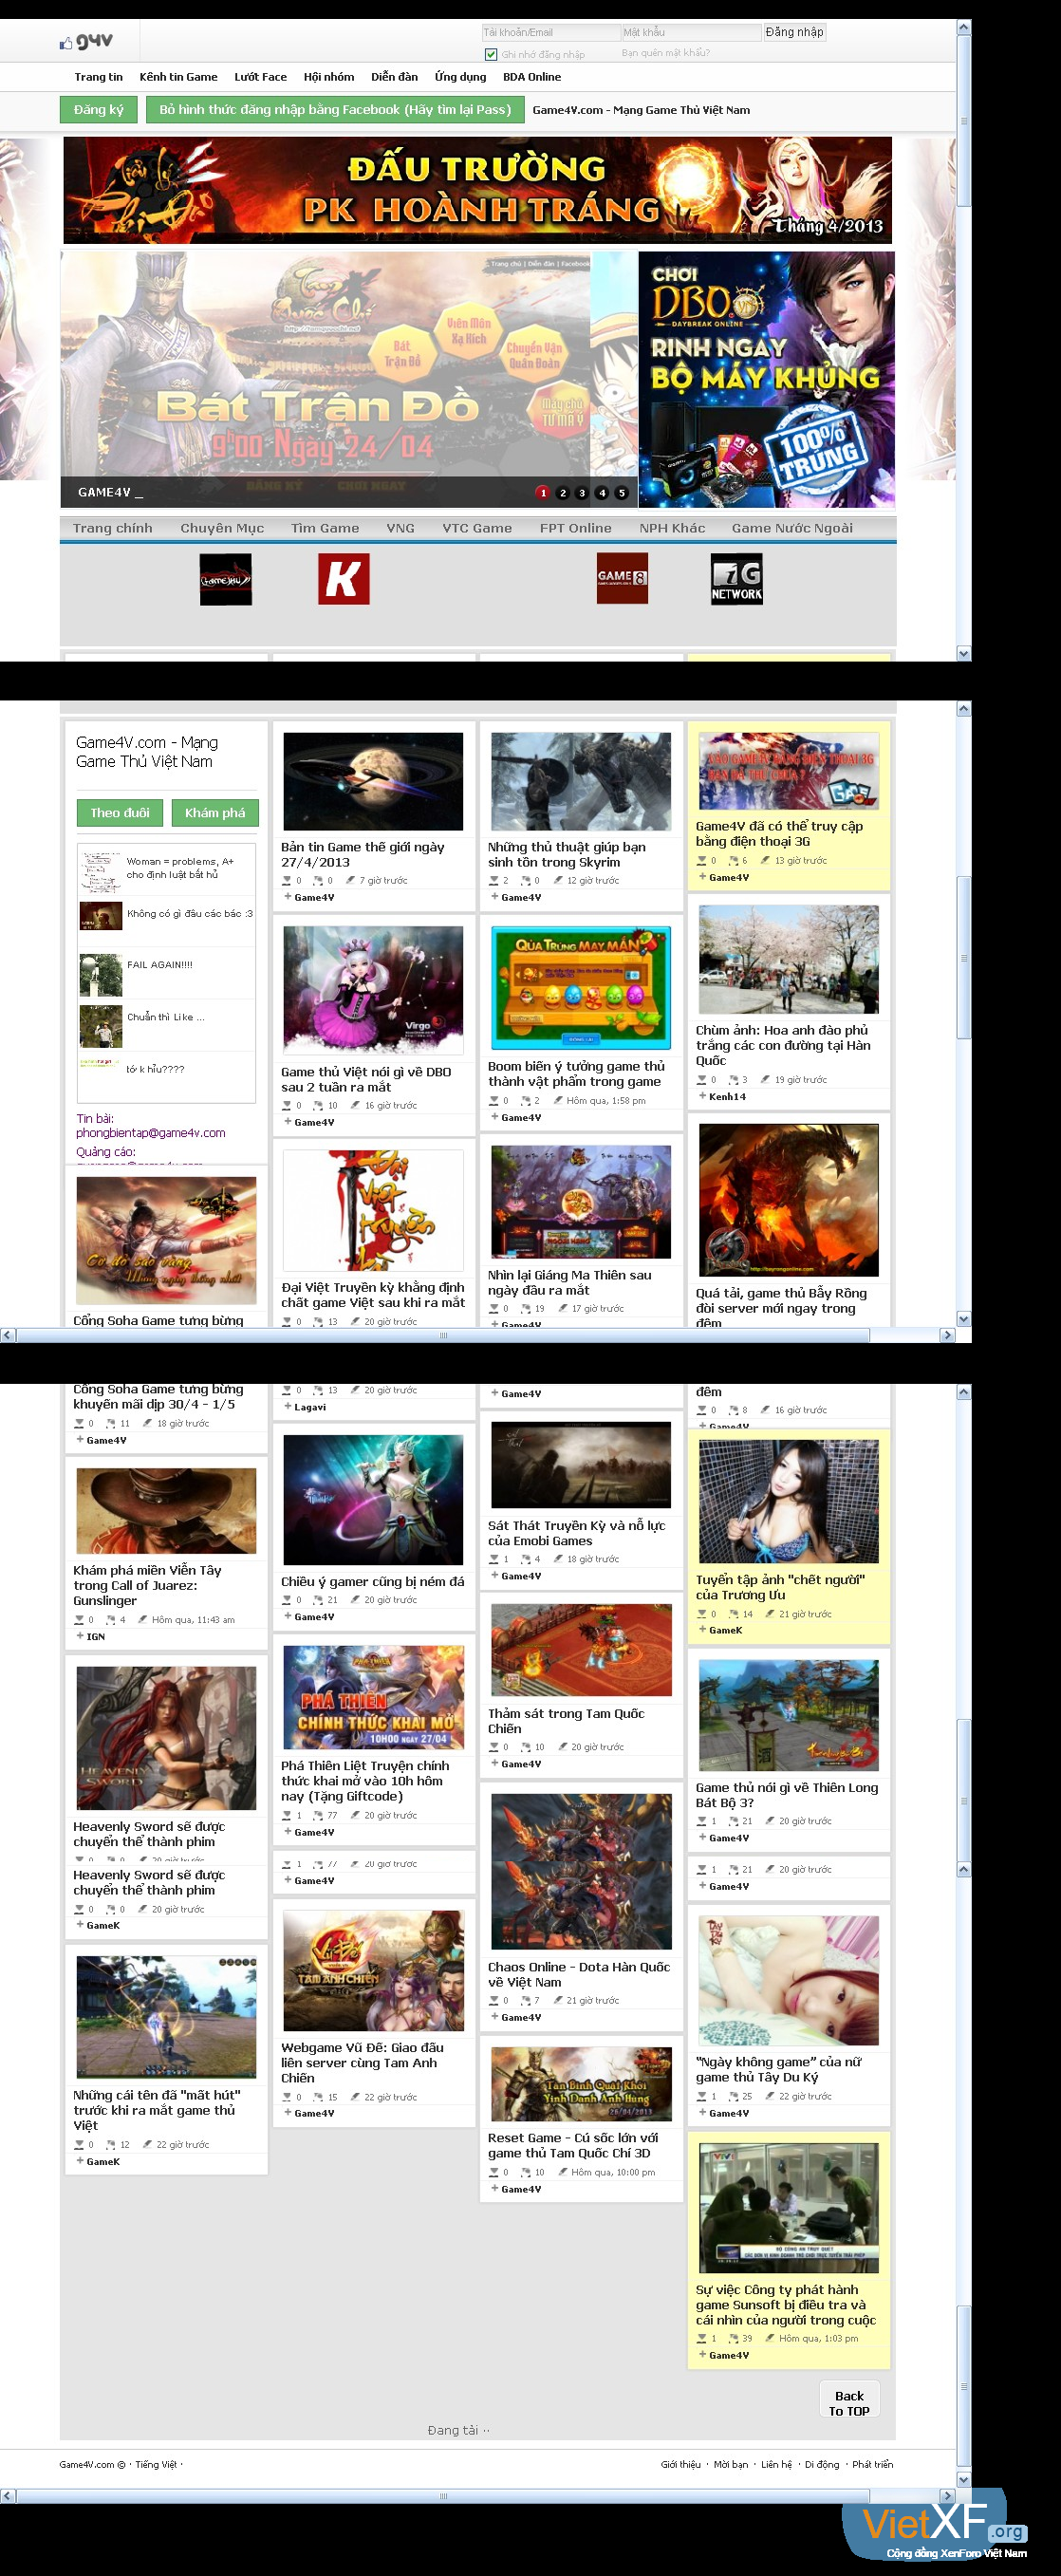Open the 'Chơi DBO' advertisement banner
This screenshot has width=1061, height=2576.
pos(766,379)
